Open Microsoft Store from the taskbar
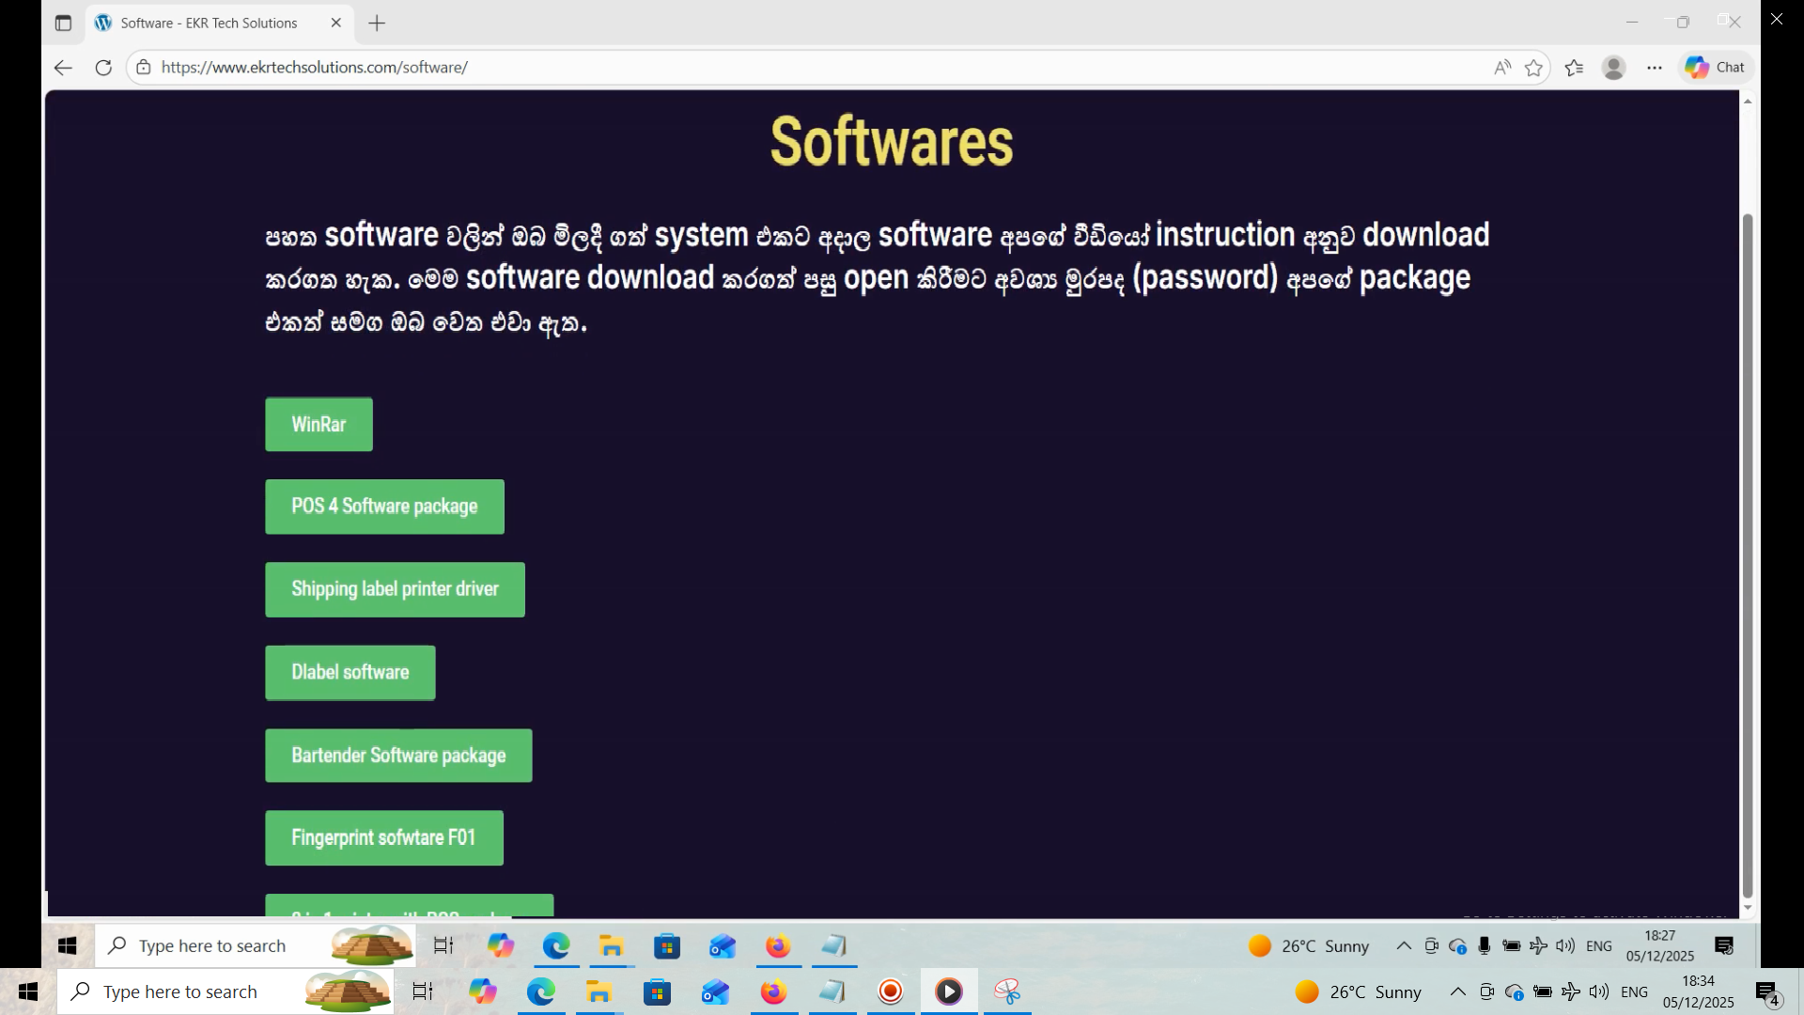This screenshot has width=1804, height=1015. (658, 992)
